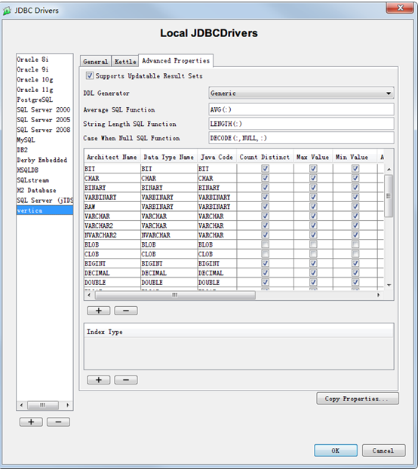Toggle Count Distinct checkbox for DECIMAL row
Viewport: 418px width, 469px height.
265,273
